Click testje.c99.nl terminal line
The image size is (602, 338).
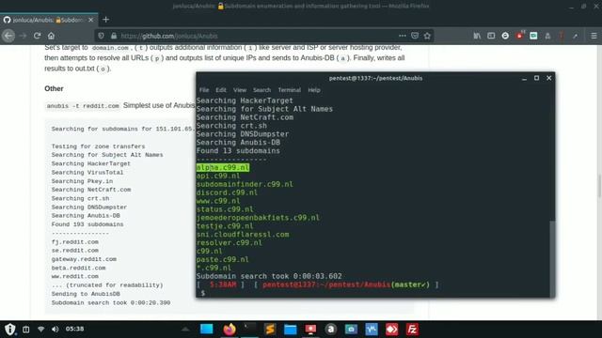225,226
